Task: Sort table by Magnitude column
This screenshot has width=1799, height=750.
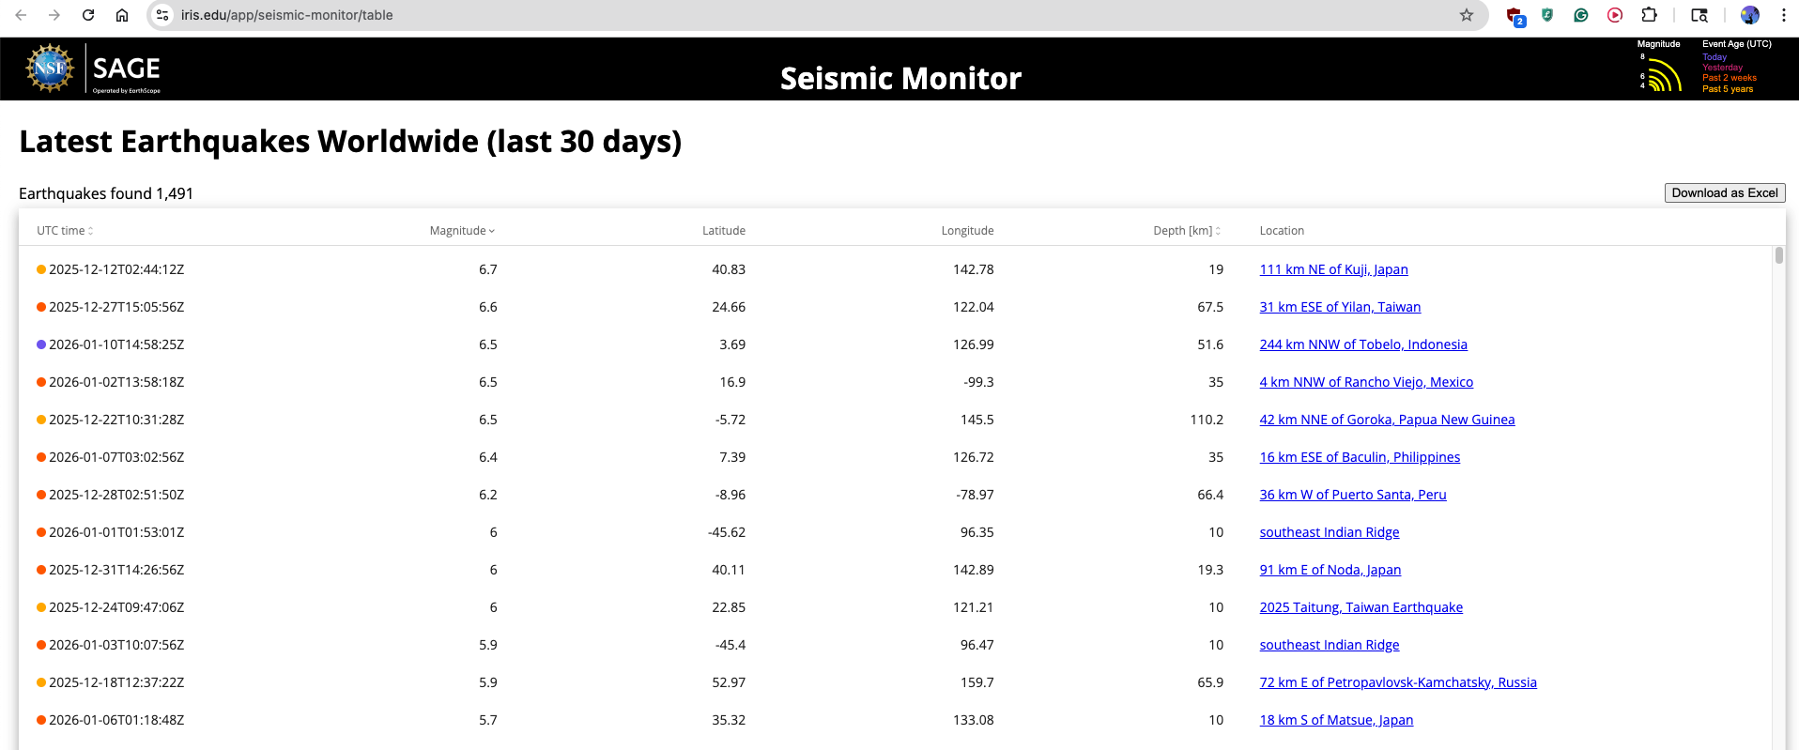Action: pos(462,231)
